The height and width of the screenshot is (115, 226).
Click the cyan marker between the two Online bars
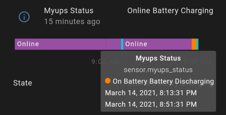122,44
